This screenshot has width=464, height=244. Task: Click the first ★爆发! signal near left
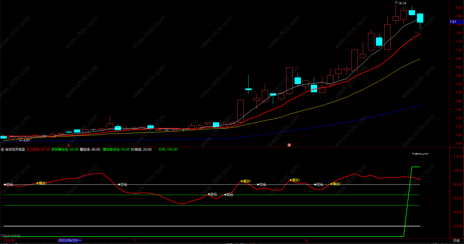point(42,183)
